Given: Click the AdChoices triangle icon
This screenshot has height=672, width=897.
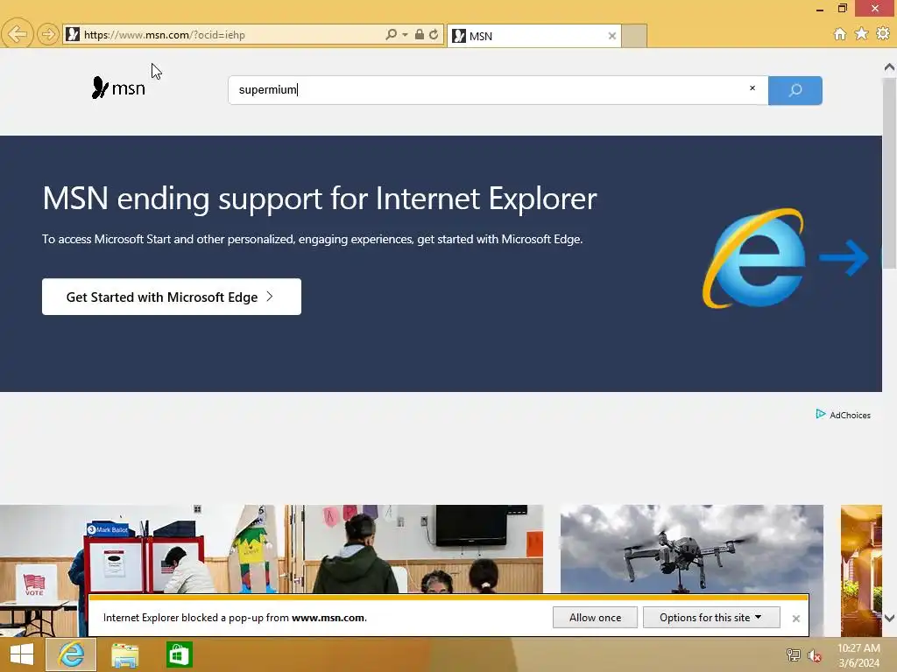Looking at the screenshot, I should pyautogui.click(x=820, y=414).
